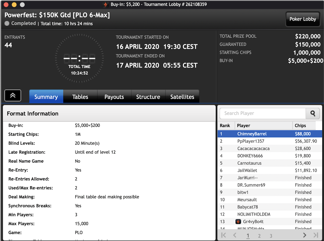Viewport: 324px width, 241px height.
Task: Jump to the last page of players
Action: click(316, 235)
